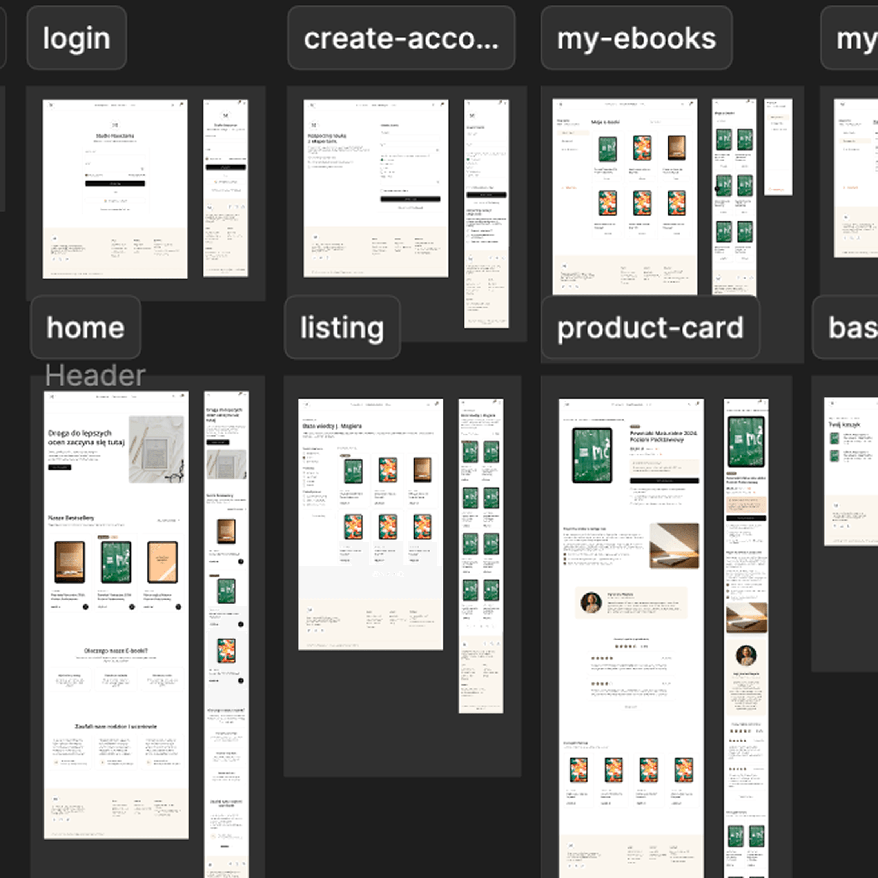Select the login section label

tap(76, 38)
